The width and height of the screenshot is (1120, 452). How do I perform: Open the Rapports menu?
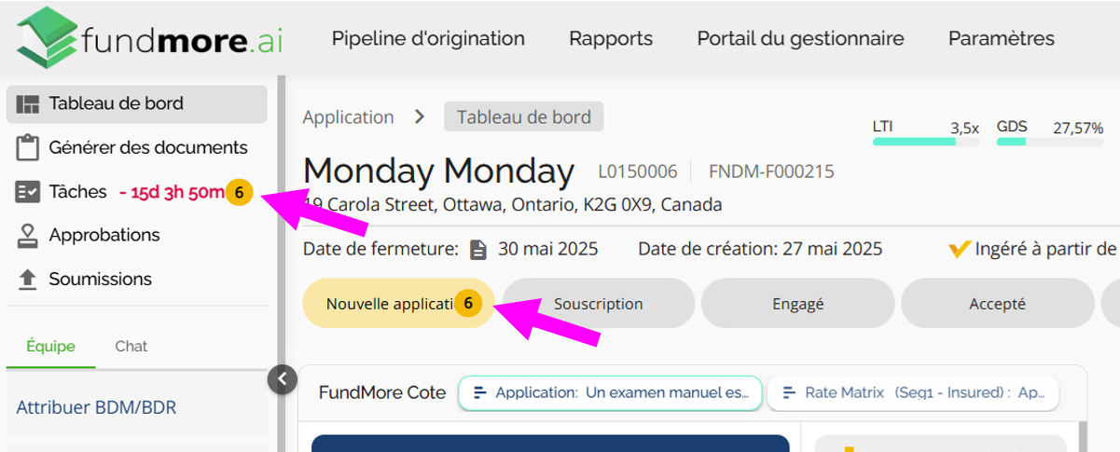[611, 38]
